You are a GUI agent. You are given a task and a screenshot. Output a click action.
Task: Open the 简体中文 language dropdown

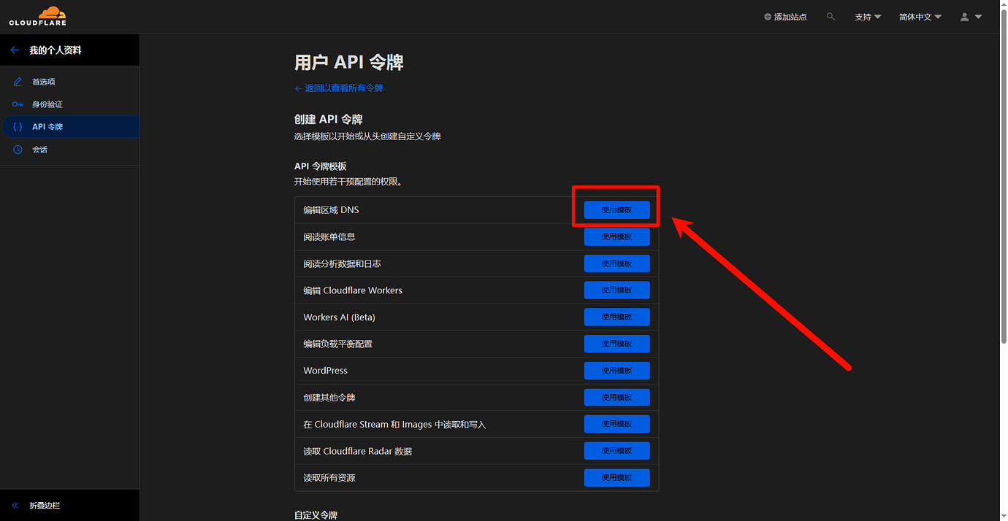(x=920, y=17)
